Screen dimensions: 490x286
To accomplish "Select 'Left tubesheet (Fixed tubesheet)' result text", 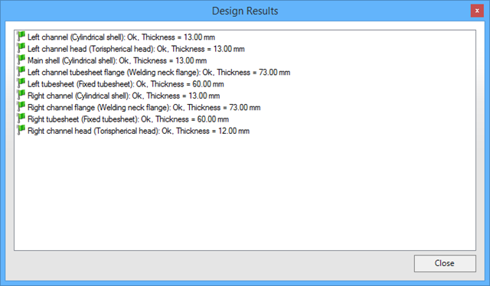I will 126,84.
